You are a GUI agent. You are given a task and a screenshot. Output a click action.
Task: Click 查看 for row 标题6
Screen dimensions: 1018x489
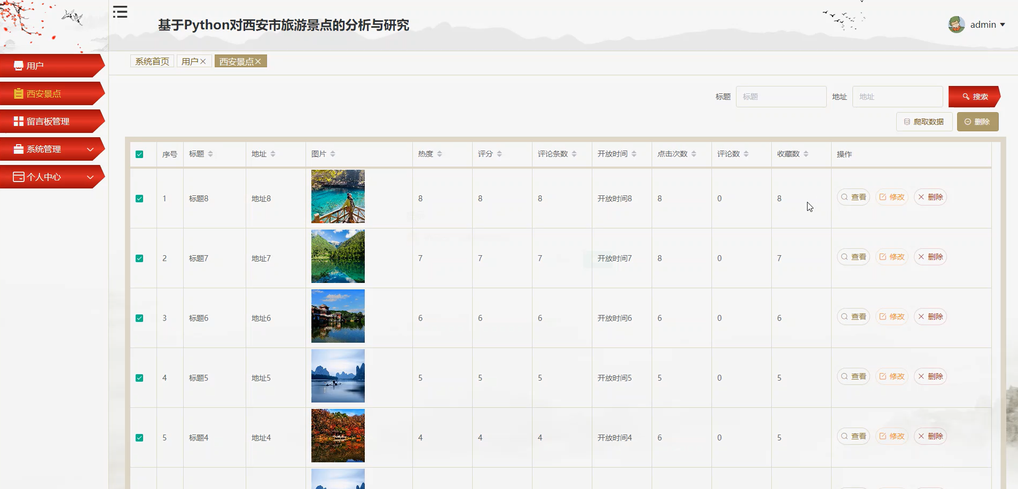click(x=853, y=317)
